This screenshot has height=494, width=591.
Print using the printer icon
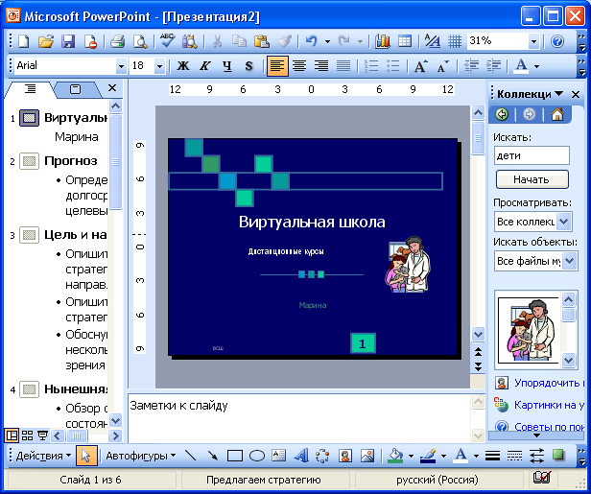click(x=118, y=41)
